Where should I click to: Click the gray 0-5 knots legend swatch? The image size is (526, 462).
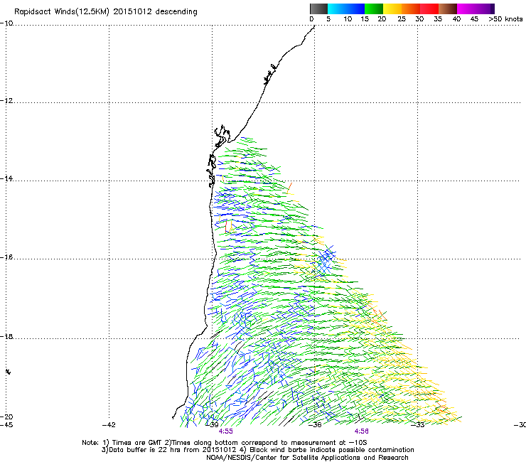[318, 9]
